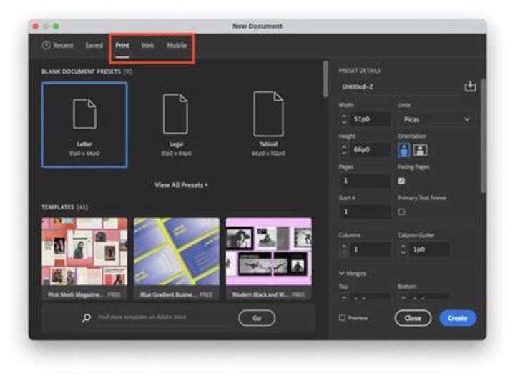Toggle the Facing Pages checkbox
Image resolution: width=515 pixels, height=378 pixels.
tap(401, 181)
